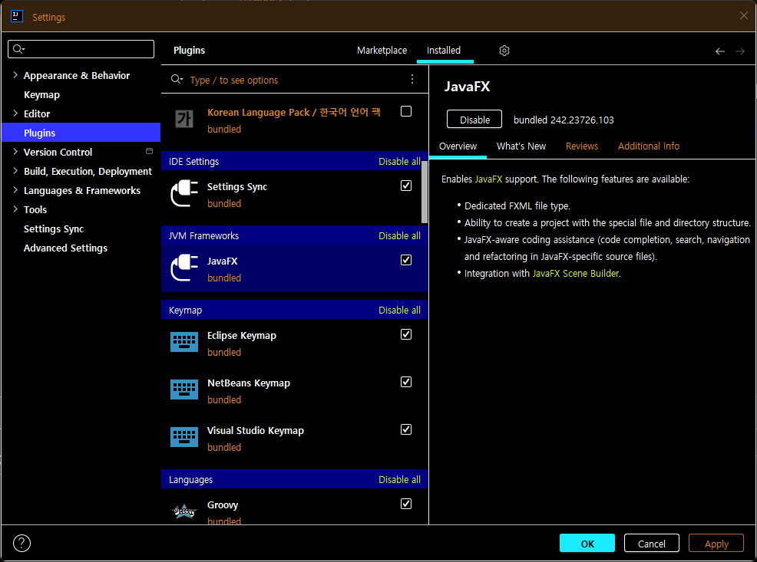Select the NetBeans Keymap plugin row

point(295,391)
